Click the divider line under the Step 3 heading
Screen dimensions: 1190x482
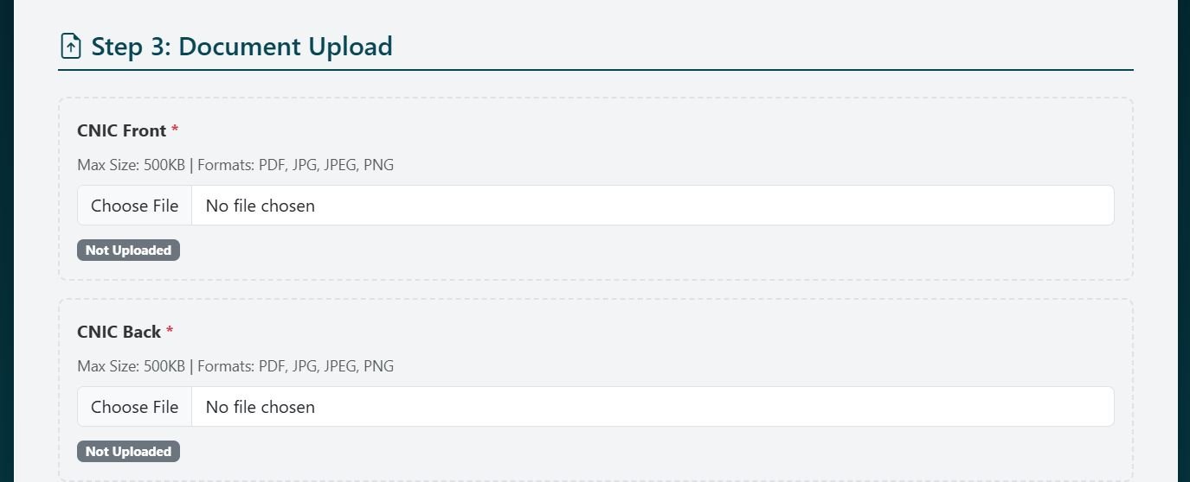tap(595, 70)
